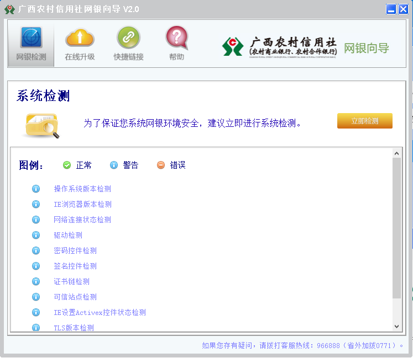Screen dimensions: 413x358
Task: Select 密码控件检测 item text
Action: pos(75,250)
